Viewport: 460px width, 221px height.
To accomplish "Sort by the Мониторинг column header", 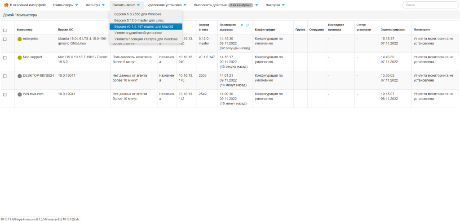I will point(422,30).
